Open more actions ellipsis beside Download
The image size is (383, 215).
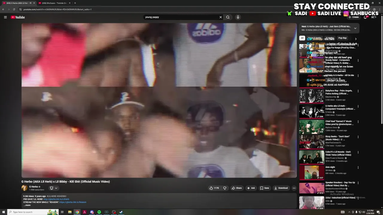[x=294, y=188]
